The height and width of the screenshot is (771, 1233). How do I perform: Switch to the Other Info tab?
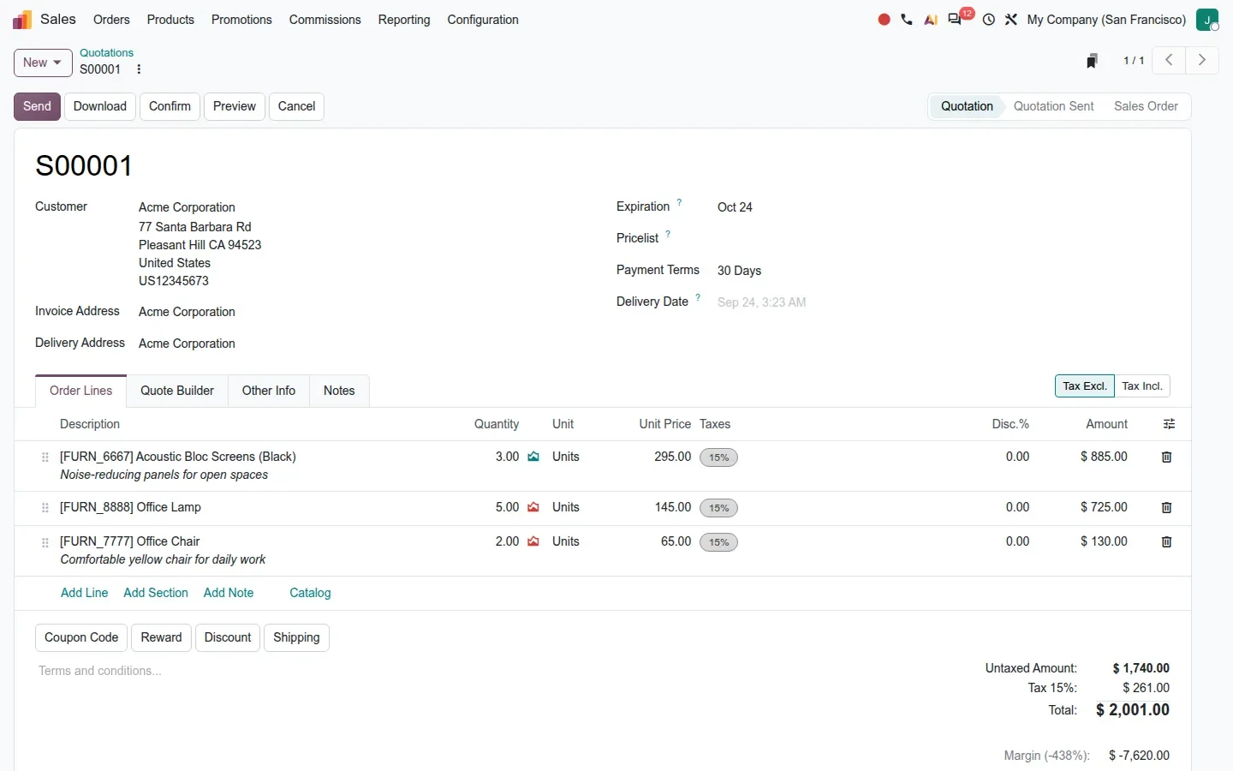click(269, 391)
